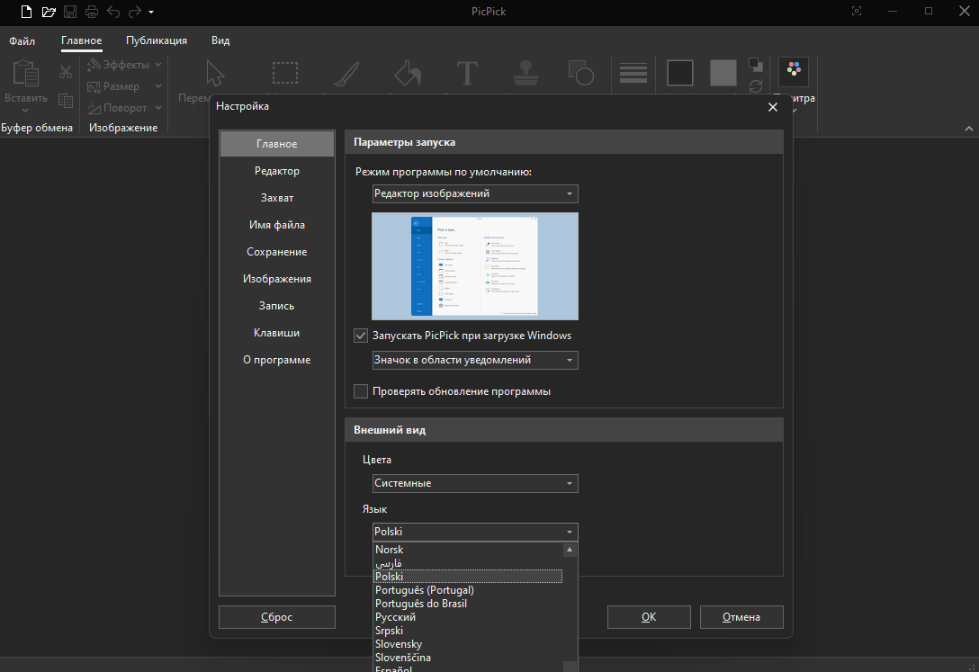Collapse the Язык dropdown showing Polski
The height and width of the screenshot is (672, 979).
coord(475,532)
